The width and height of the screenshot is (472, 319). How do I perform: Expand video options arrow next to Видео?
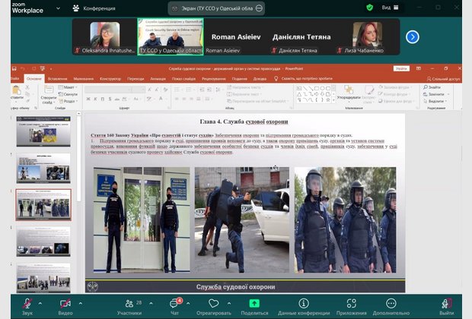(x=81, y=302)
